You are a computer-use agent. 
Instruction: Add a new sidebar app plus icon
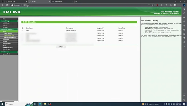(x=184, y=46)
